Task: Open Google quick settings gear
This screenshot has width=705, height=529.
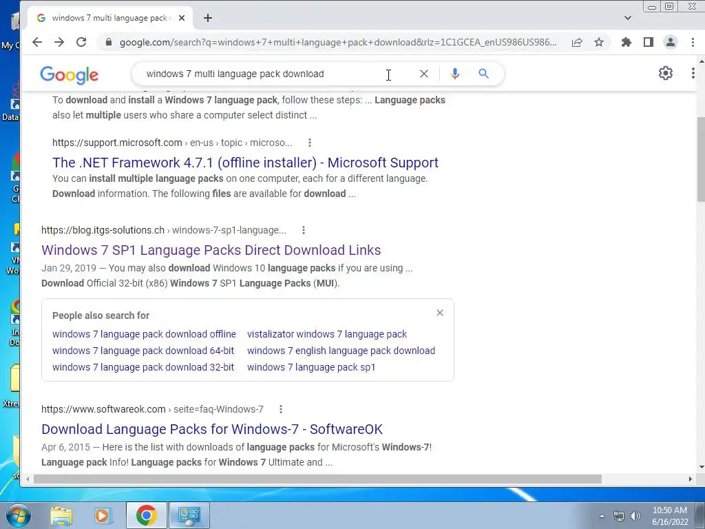Action: [x=666, y=73]
